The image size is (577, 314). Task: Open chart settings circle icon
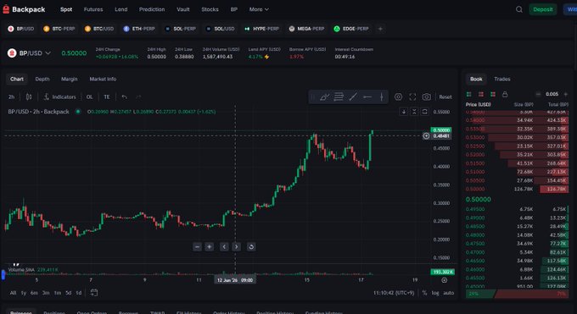click(398, 97)
